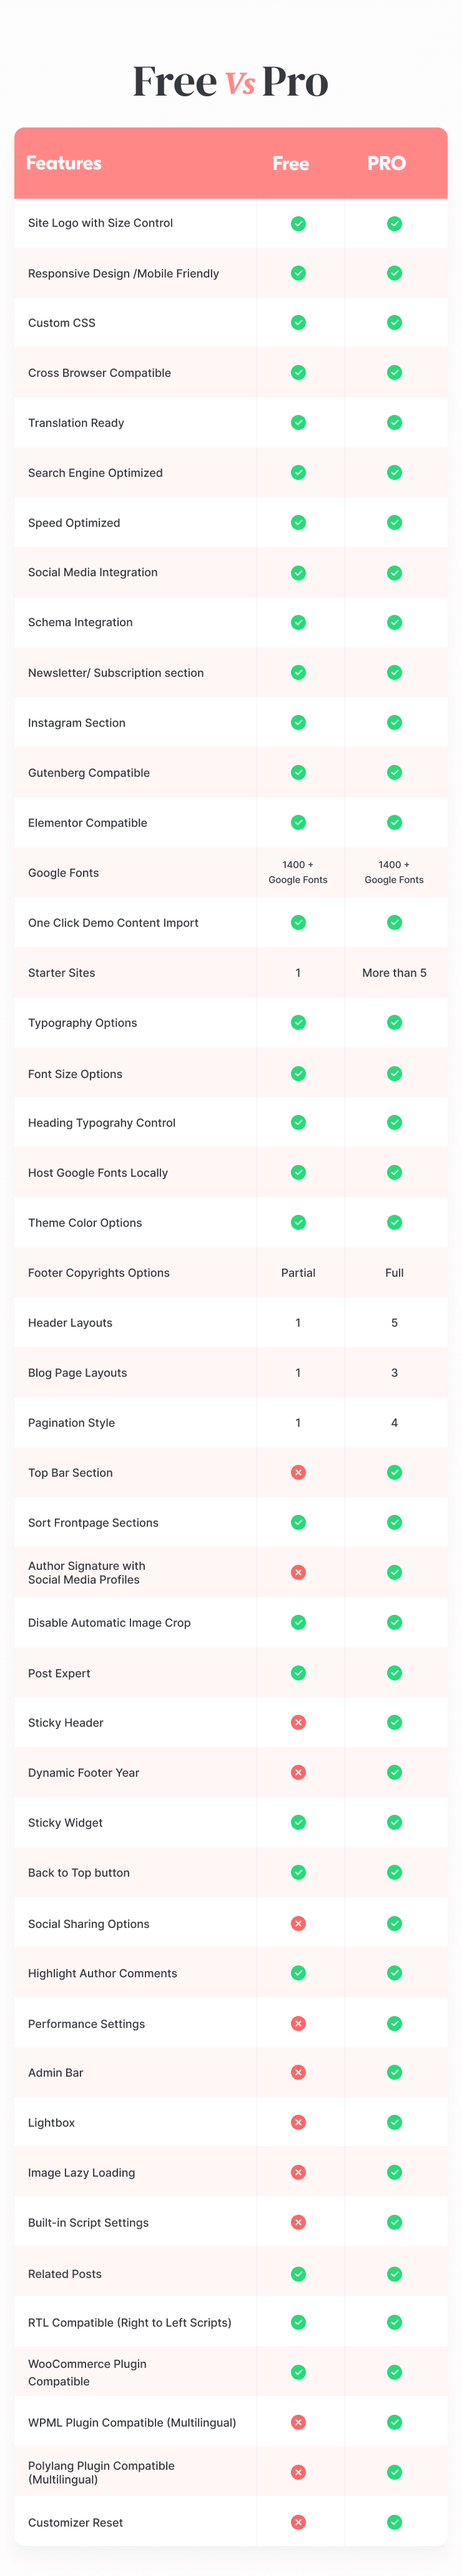Screen dimensions: 462x2576
Task: Click the Pro checkmark for Image Lazy Loading
Action: click(394, 2172)
